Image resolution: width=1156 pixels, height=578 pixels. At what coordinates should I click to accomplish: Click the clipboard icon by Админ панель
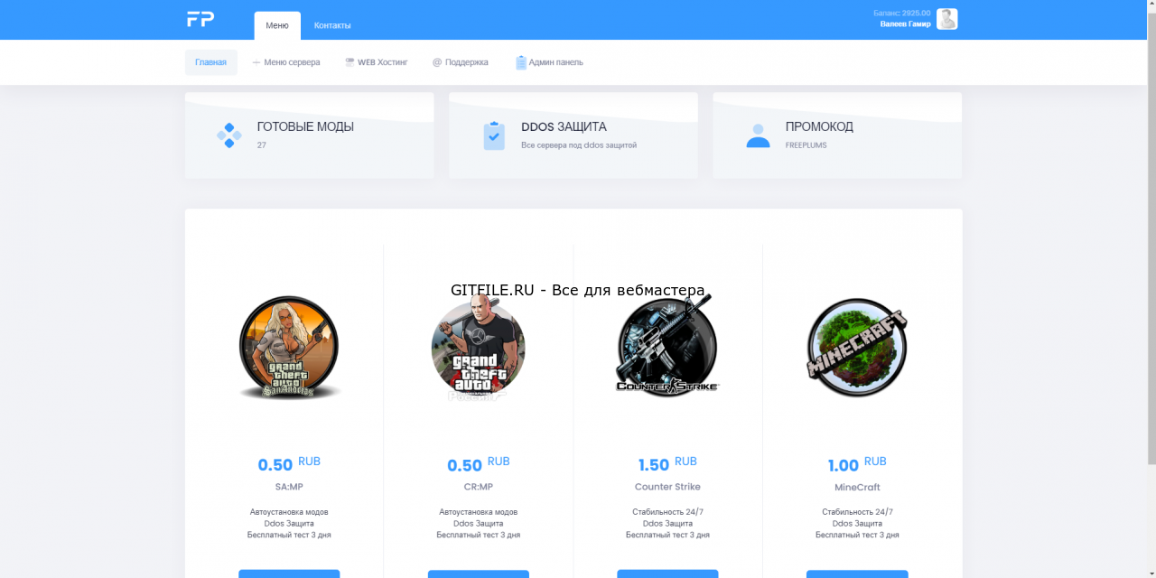[x=521, y=62]
